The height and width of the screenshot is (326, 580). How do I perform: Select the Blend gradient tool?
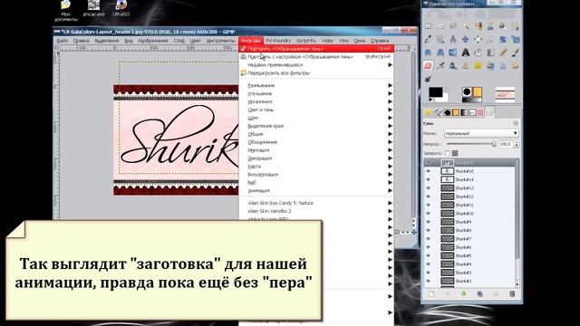[490, 53]
